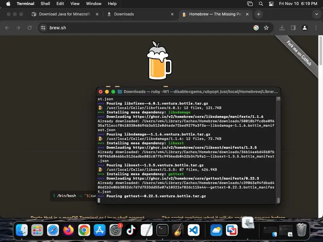323x242 pixels.
Task: Open Finder from the Dock
Action: coord(22,230)
